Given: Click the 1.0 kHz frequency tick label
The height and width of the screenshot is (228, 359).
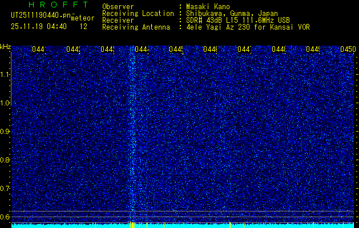Looking at the screenshot, I should coord(5,103).
